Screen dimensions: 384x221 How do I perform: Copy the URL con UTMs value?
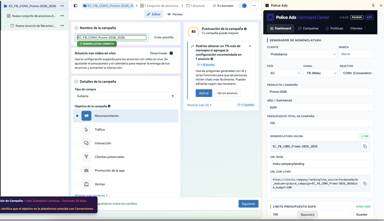coord(365,184)
